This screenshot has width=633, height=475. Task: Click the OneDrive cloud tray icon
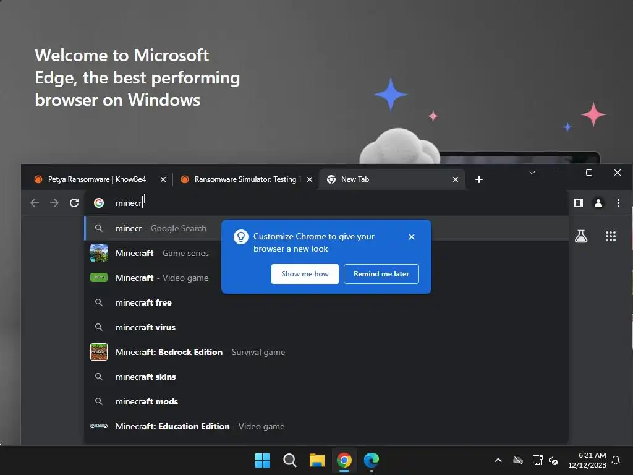[518, 460]
